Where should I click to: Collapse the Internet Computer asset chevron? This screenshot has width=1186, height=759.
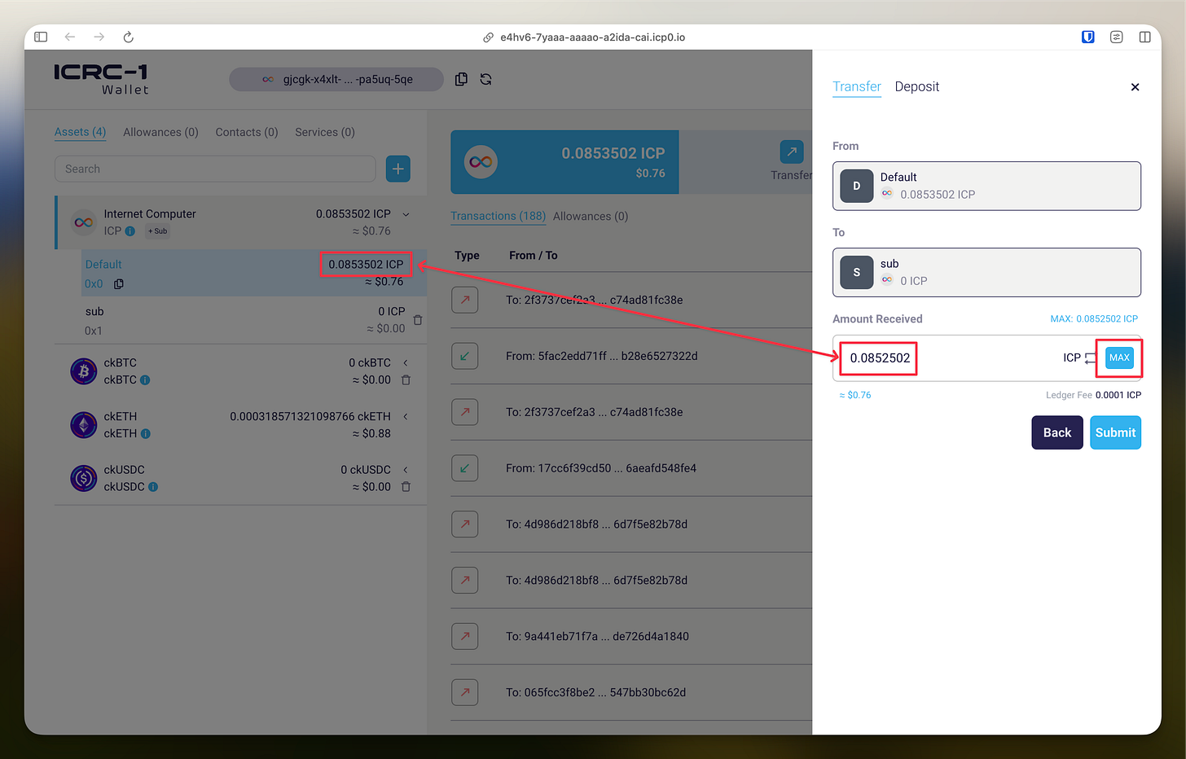406,214
